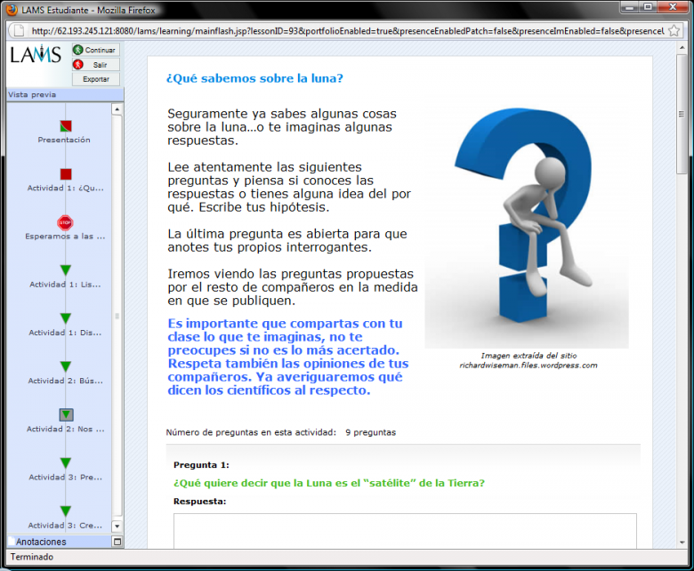The height and width of the screenshot is (571, 694).
Task: Click the Exportar button
Action: [x=95, y=79]
